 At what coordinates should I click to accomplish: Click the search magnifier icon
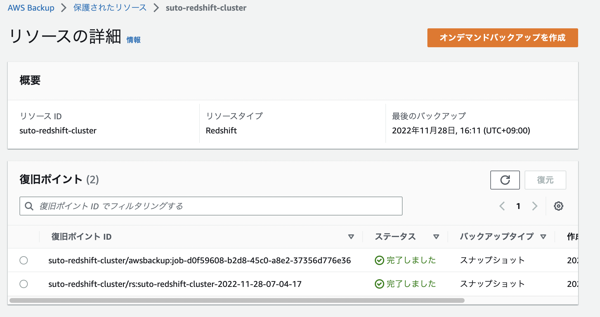pos(29,206)
